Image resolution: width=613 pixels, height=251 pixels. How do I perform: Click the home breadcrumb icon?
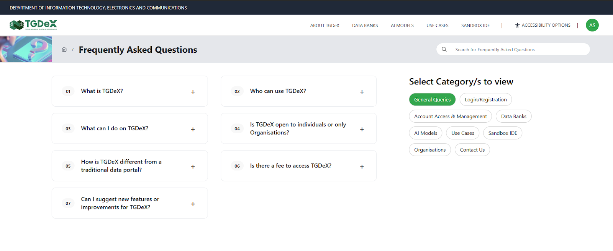pos(64,50)
